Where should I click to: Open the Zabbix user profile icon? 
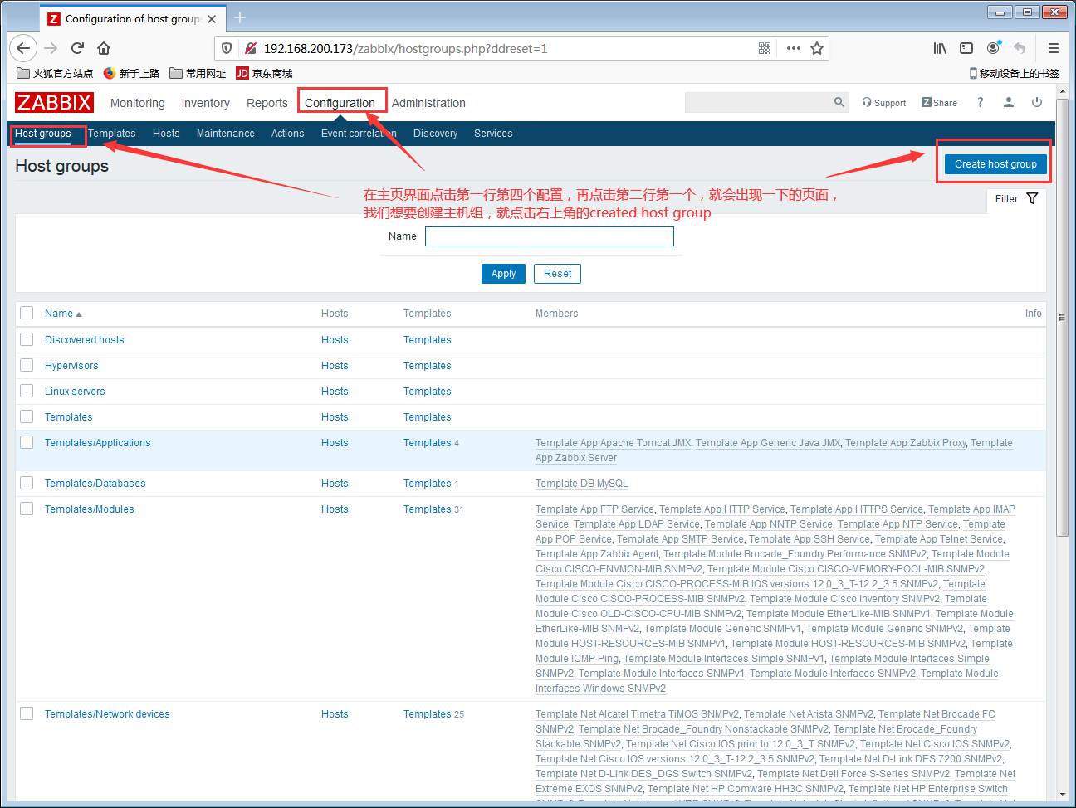1009,102
